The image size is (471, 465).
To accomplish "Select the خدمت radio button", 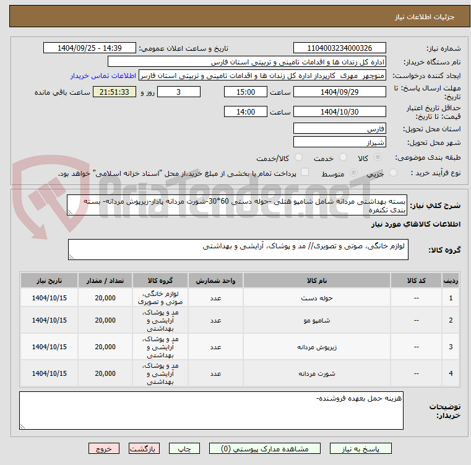I will point(343,157).
